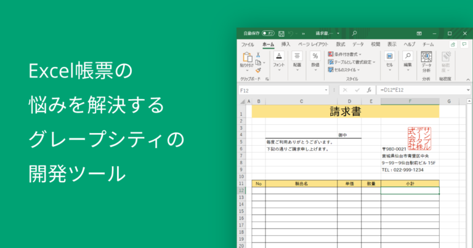Switch to the ホーム tab

pyautogui.click(x=268, y=44)
